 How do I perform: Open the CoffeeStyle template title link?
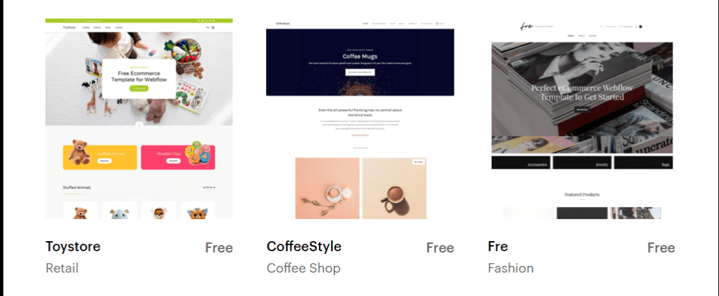304,246
